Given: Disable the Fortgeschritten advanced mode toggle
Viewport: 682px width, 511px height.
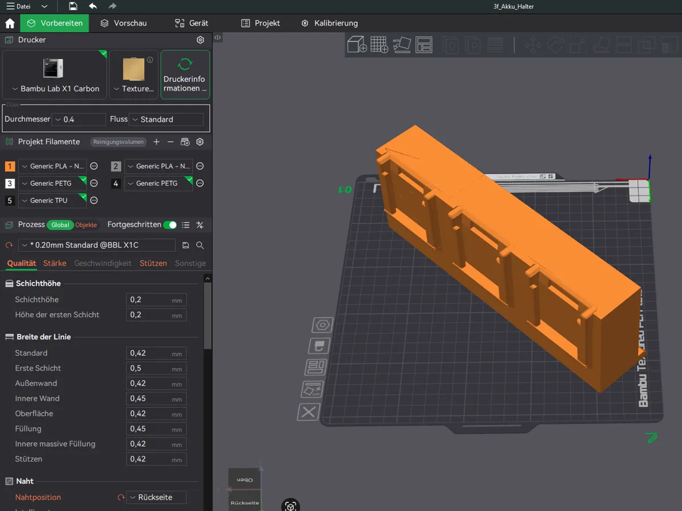Looking at the screenshot, I should click(170, 225).
